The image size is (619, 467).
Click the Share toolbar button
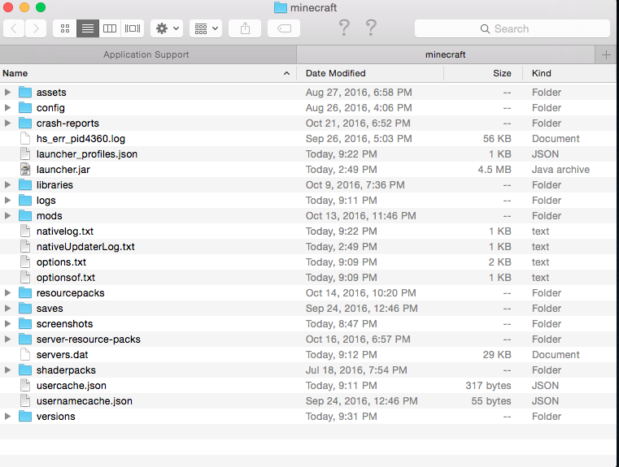click(x=245, y=28)
